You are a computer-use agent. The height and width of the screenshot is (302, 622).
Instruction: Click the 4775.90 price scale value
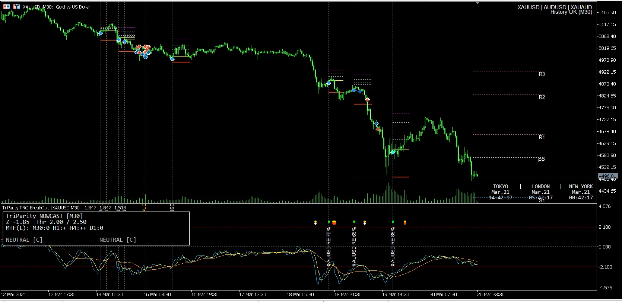pos(607,108)
